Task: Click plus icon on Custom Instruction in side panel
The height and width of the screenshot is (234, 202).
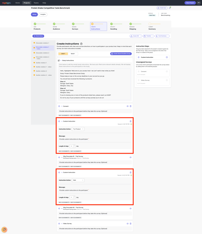Action: [x=167, y=57]
